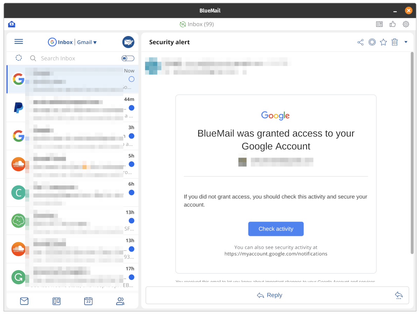Switch to the mail tab in bottom bar
The height and width of the screenshot is (315, 420).
click(x=24, y=301)
